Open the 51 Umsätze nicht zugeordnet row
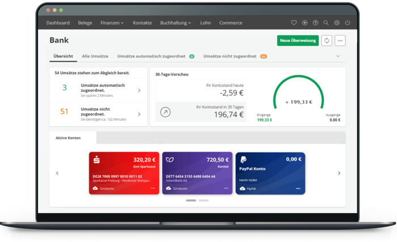397x242 pixels. (99, 112)
